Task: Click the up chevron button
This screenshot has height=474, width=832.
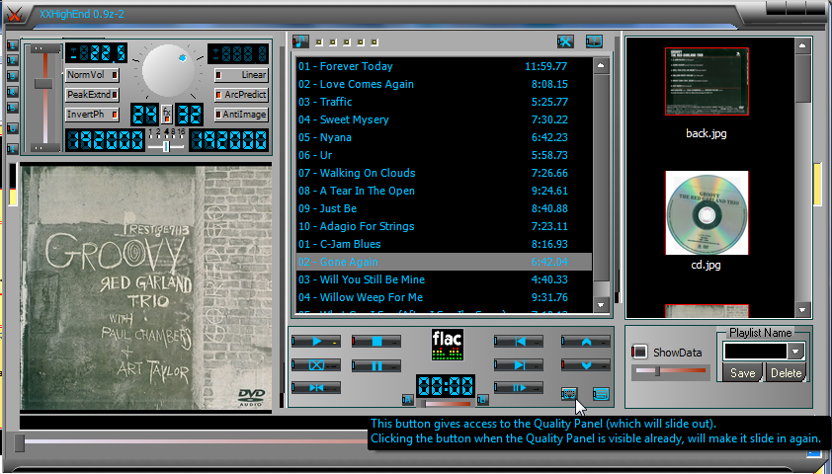Action: 586,342
